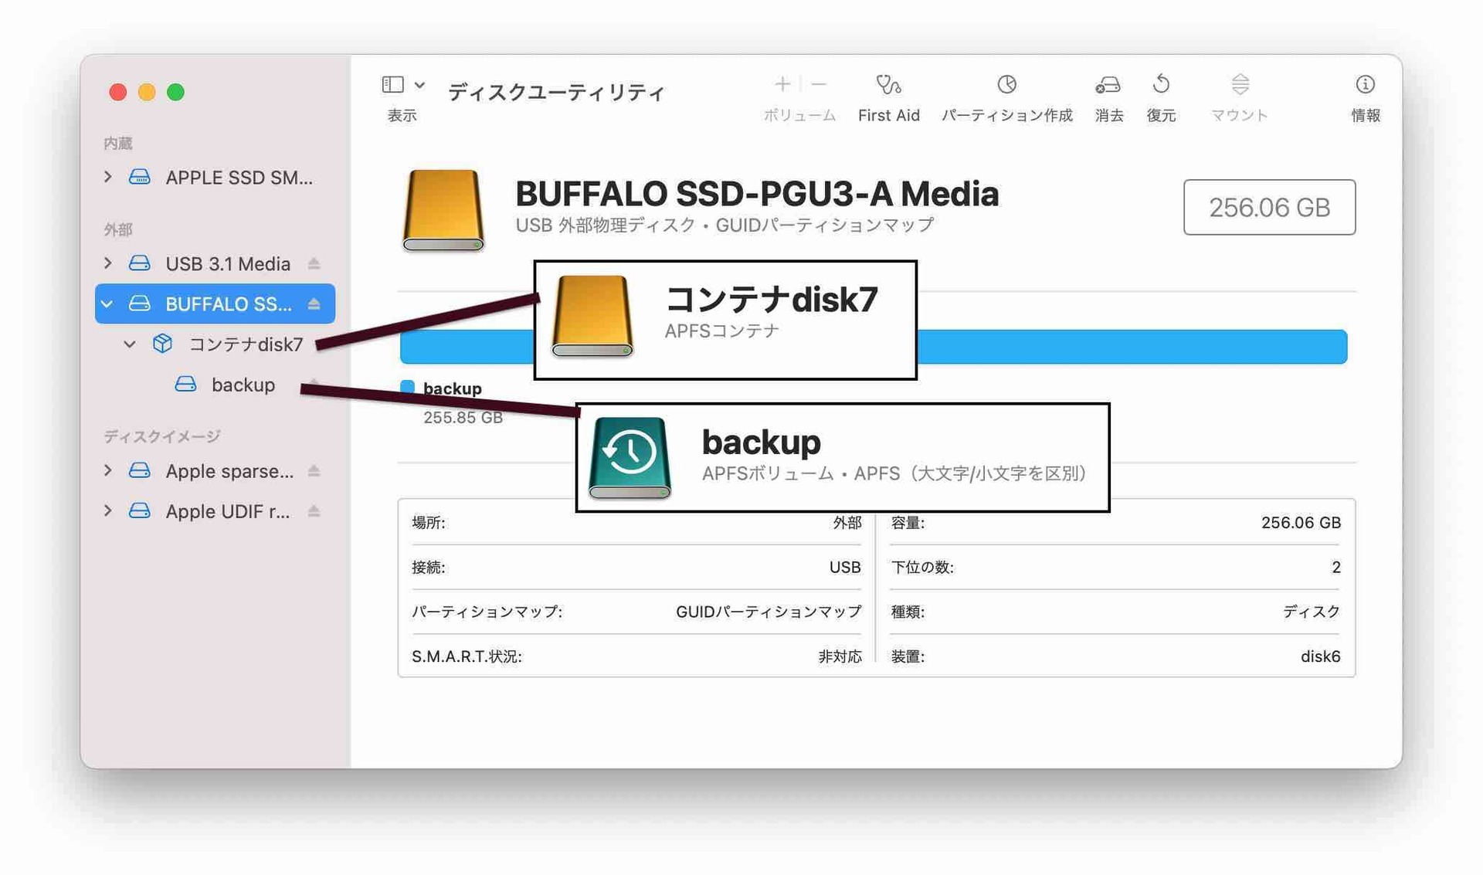Open パーティション作成 partition tool
The width and height of the screenshot is (1483, 875).
coord(1006,84)
